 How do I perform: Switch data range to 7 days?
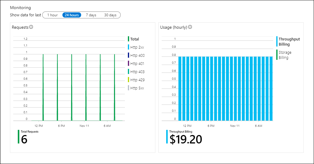point(91,15)
